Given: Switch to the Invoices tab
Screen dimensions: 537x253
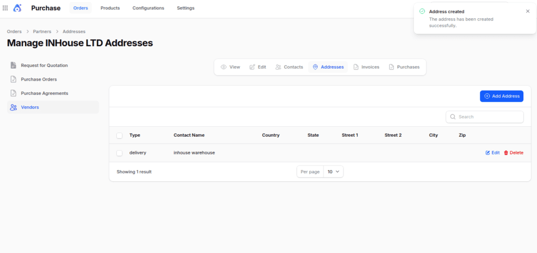Looking at the screenshot, I should coord(367,67).
